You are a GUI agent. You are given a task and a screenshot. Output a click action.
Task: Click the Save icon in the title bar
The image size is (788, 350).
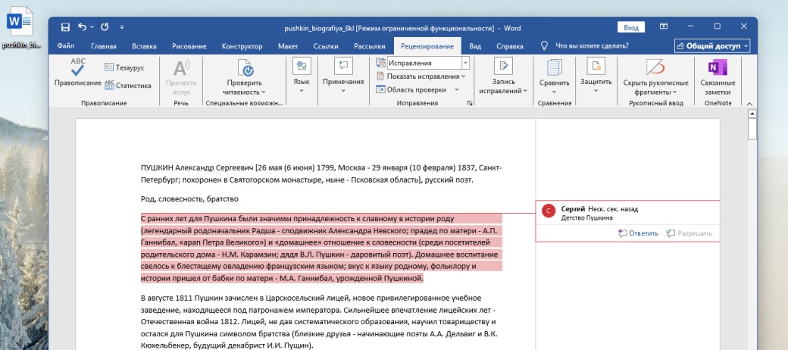pos(65,27)
